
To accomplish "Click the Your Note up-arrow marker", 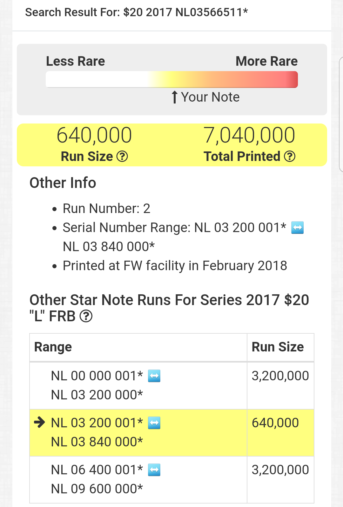I will point(174,97).
